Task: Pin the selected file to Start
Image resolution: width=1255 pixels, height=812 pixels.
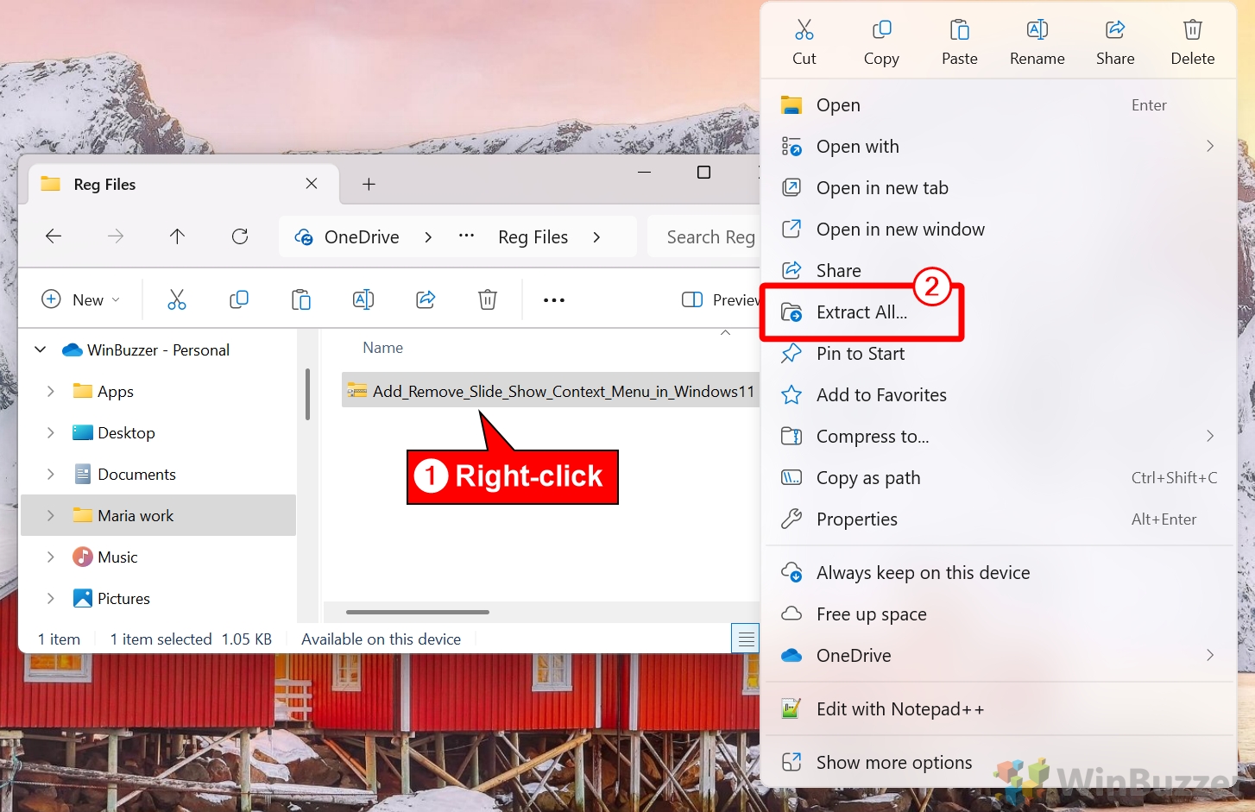Action: tap(860, 353)
